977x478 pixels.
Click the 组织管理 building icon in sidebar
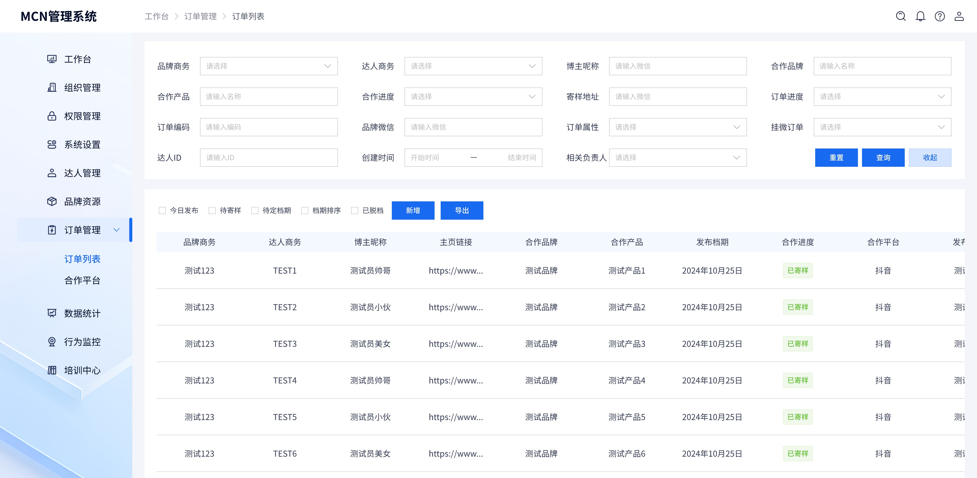[x=52, y=87]
